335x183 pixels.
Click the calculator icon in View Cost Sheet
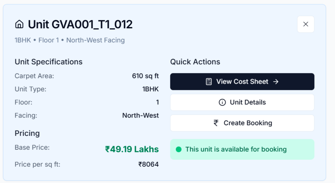[209, 82]
